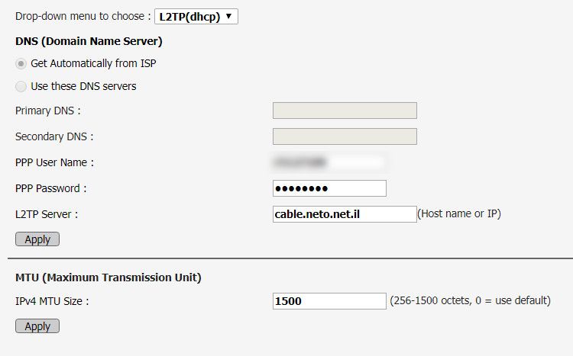
Task: Select Use these DNS servers radio button
Action: coord(21,86)
